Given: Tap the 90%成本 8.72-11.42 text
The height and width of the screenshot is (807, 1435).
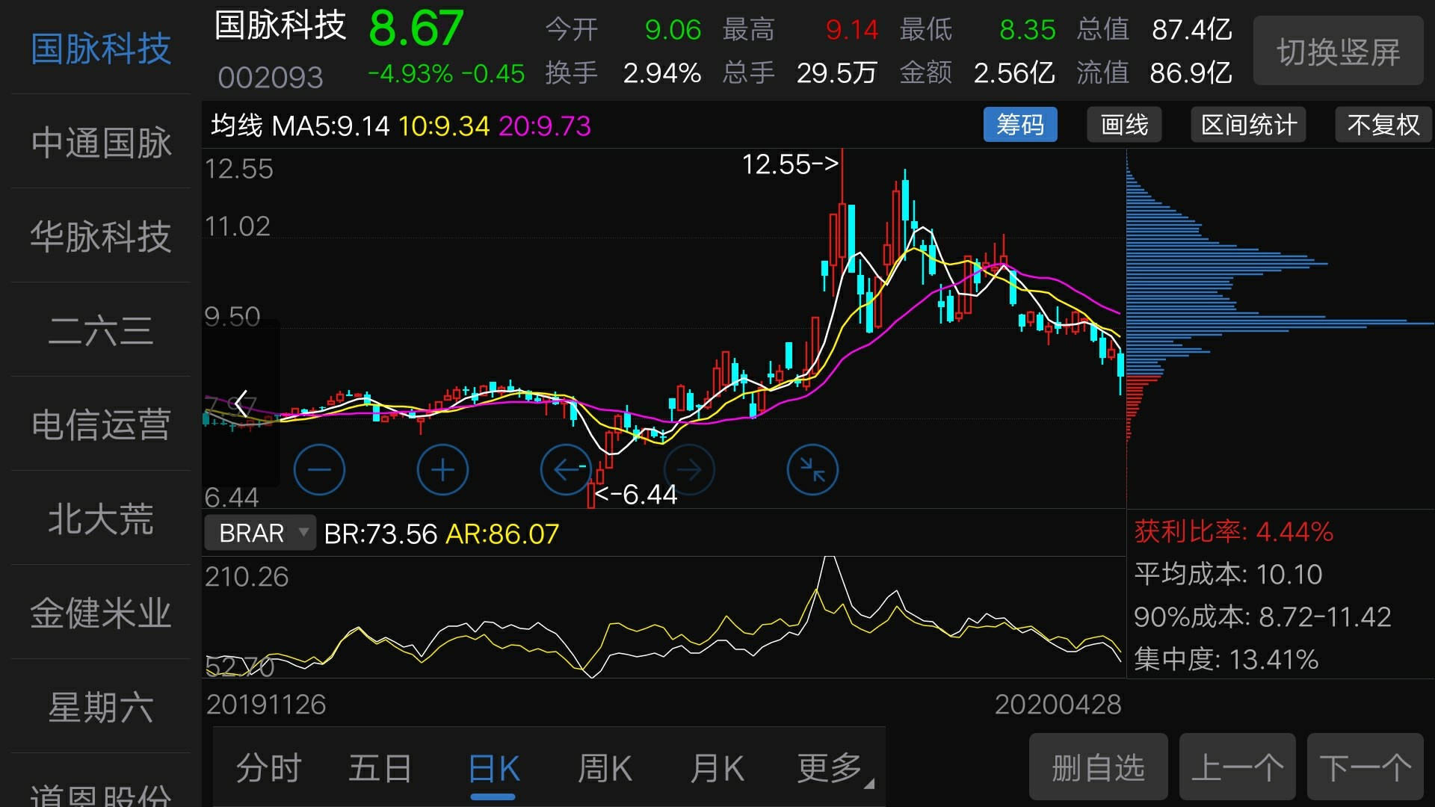Looking at the screenshot, I should (x=1262, y=616).
